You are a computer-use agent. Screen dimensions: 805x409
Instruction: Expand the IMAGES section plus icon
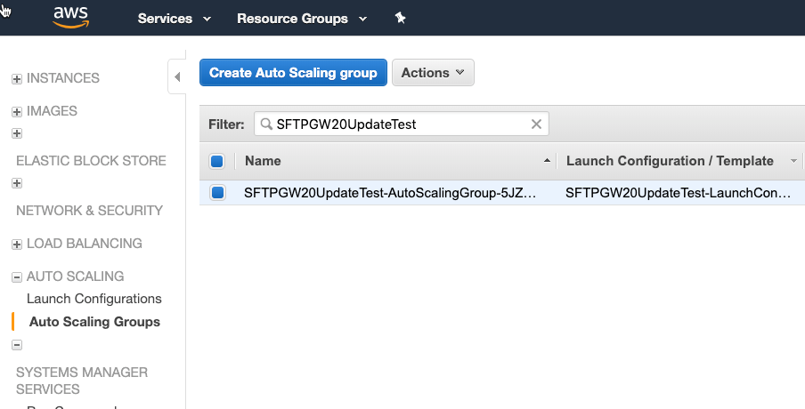[x=16, y=112]
